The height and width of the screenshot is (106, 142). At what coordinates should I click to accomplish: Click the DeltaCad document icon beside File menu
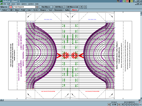coord(2,4)
